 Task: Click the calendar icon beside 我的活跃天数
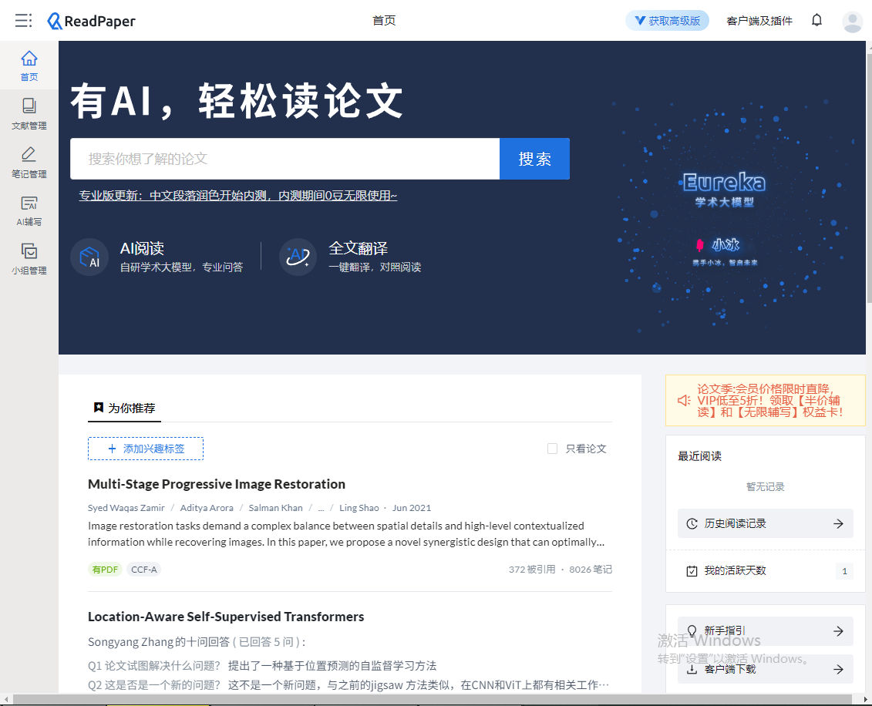pyautogui.click(x=692, y=571)
